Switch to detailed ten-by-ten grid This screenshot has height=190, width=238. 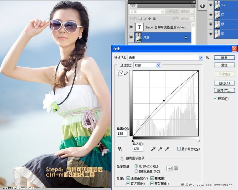click(x=176, y=168)
